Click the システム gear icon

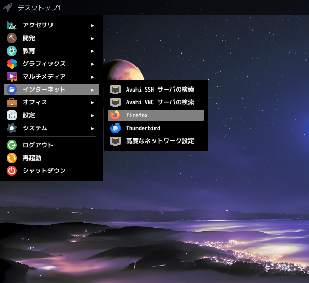coord(12,128)
